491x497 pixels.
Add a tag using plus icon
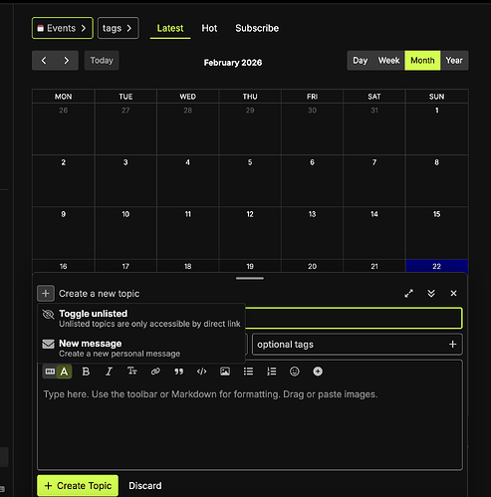[x=452, y=345]
